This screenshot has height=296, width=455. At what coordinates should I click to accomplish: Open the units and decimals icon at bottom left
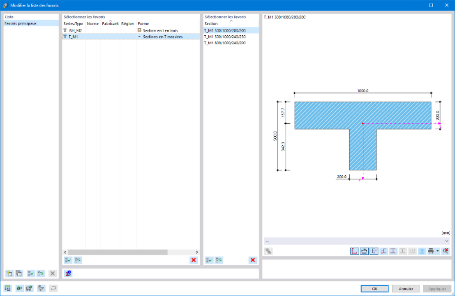(x=8, y=288)
